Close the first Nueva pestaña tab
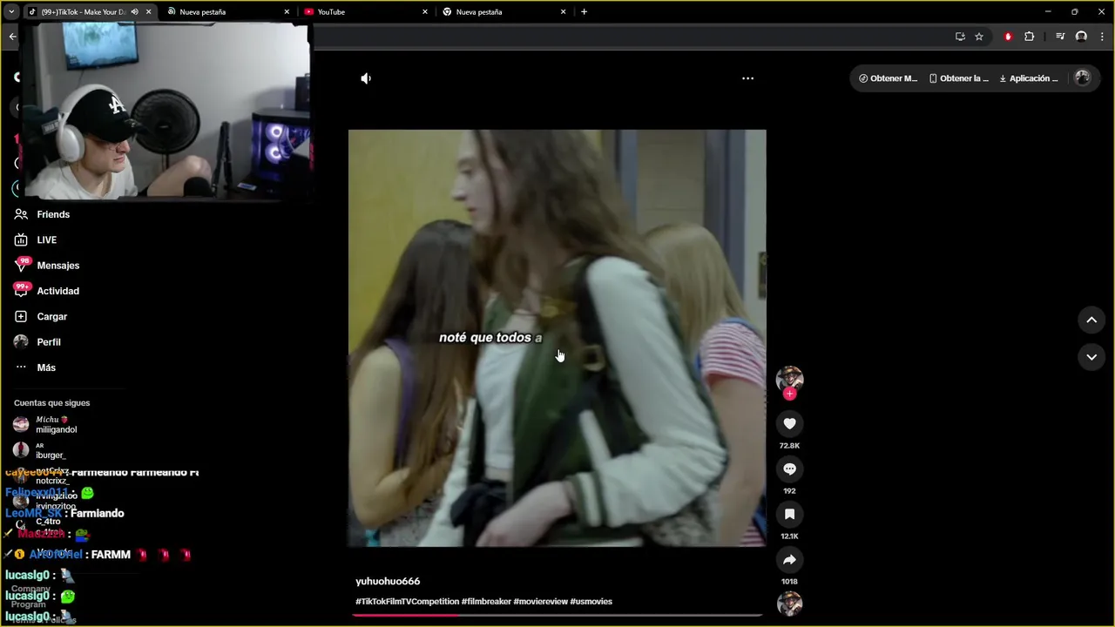This screenshot has width=1115, height=627. point(287,12)
